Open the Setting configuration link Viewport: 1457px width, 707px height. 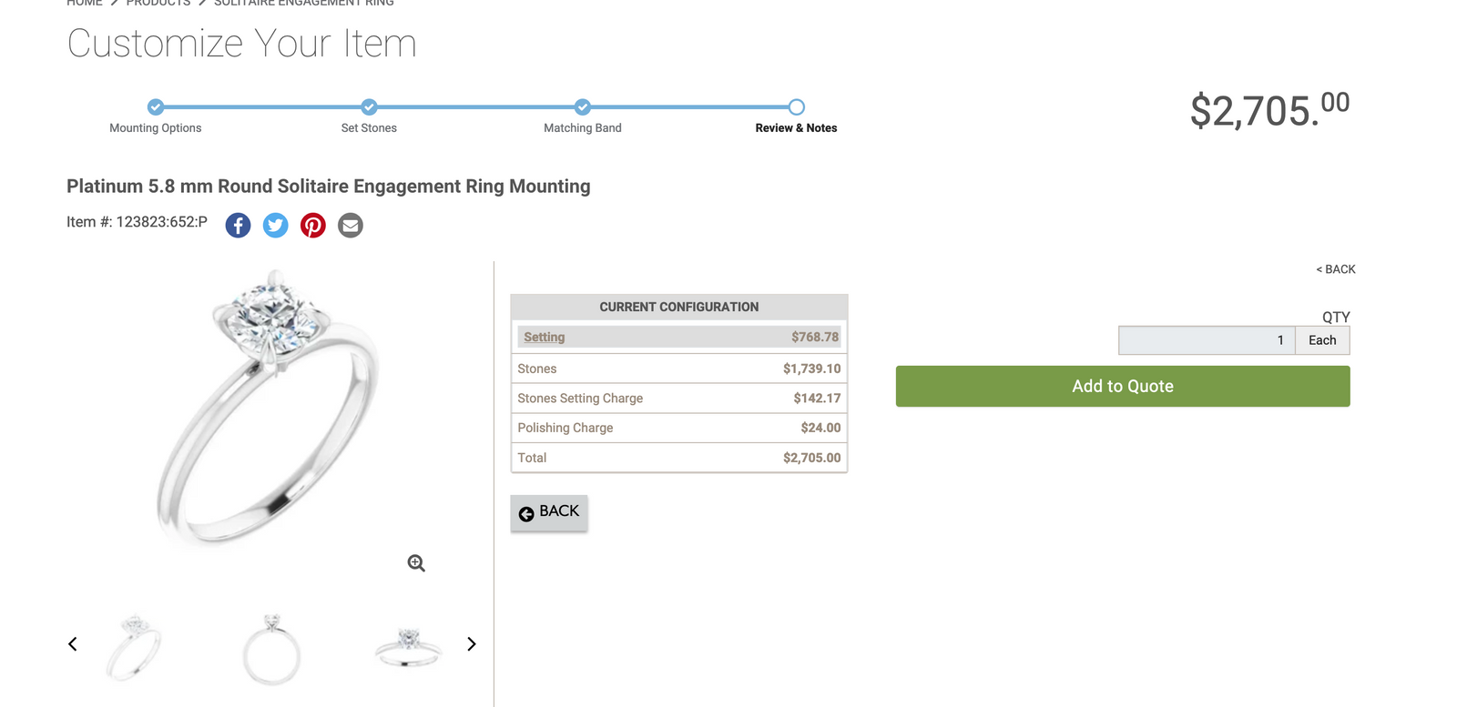[x=544, y=337]
